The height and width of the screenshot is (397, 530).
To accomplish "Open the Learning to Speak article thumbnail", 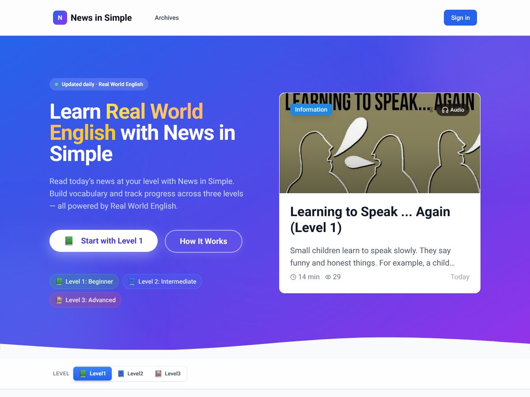I will click(380, 143).
